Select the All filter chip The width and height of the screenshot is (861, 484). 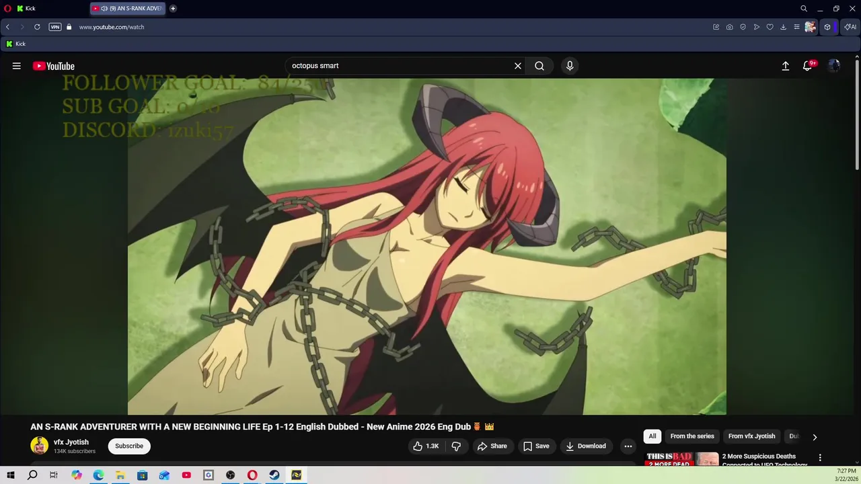tap(652, 436)
